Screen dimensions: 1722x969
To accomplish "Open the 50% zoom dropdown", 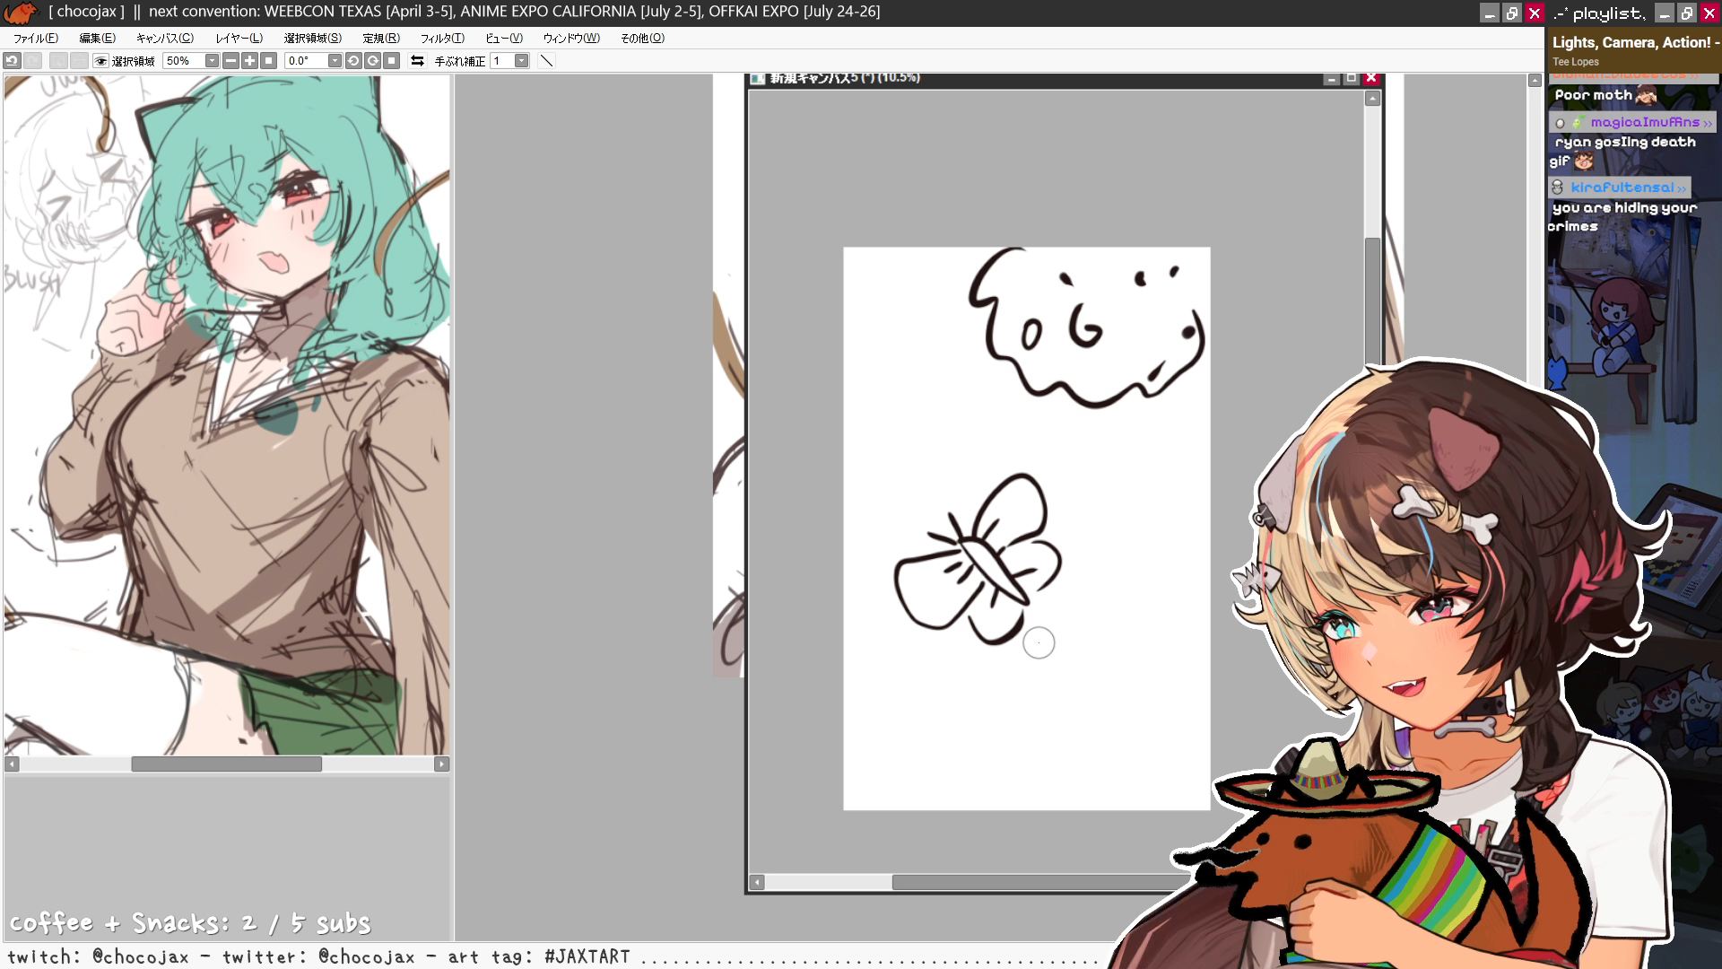I will click(x=212, y=61).
